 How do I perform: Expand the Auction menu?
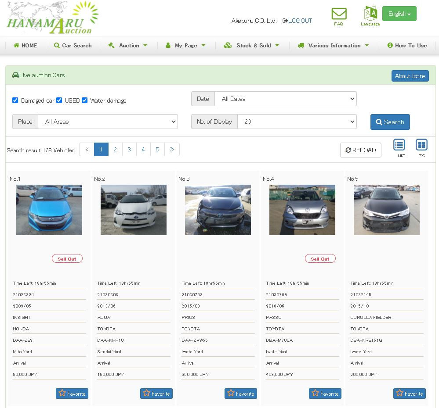(128, 46)
